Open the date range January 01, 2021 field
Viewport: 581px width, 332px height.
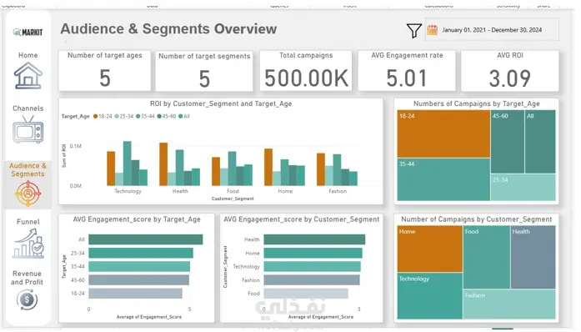(x=492, y=30)
